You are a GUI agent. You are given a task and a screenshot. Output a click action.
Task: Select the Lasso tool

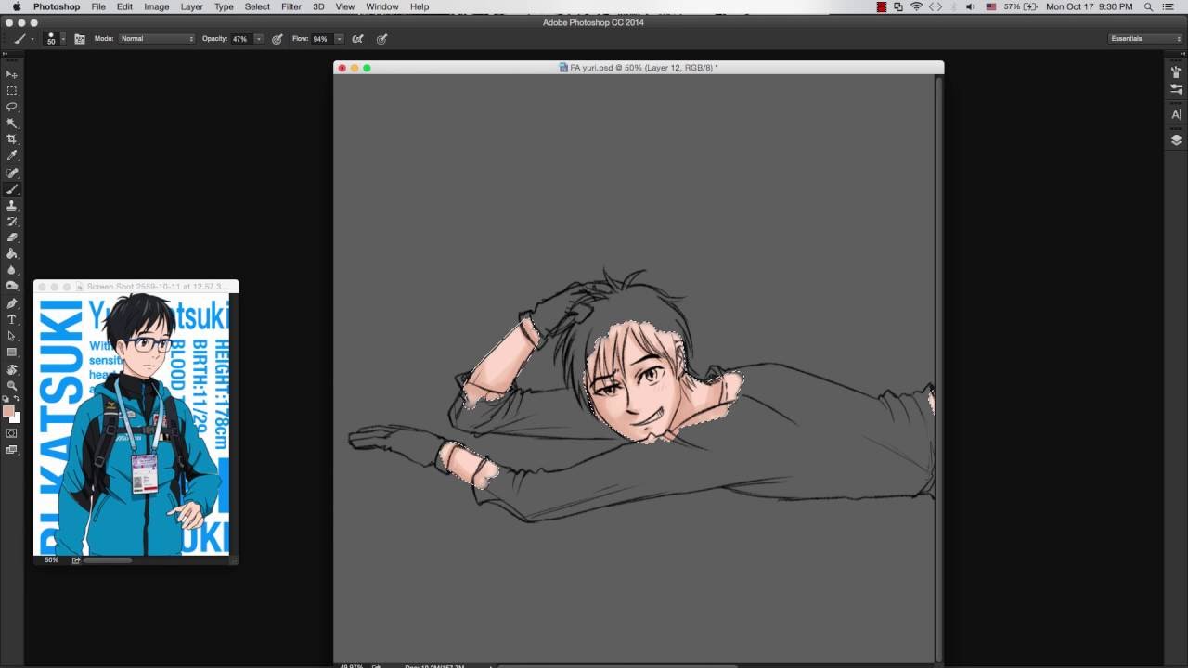(12, 107)
